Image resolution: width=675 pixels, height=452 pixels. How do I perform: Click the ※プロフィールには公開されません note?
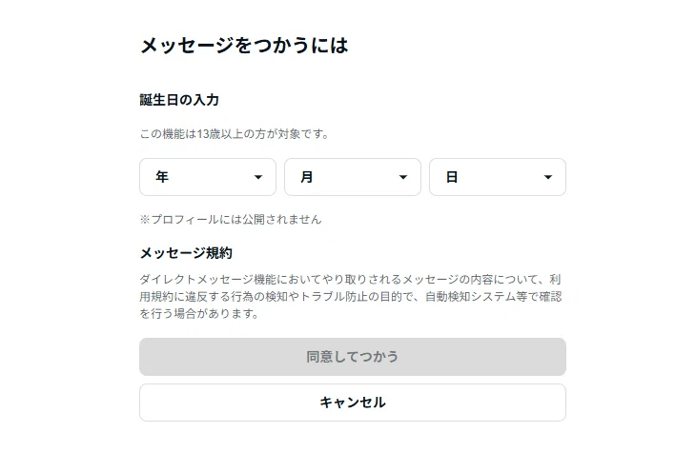(x=231, y=220)
